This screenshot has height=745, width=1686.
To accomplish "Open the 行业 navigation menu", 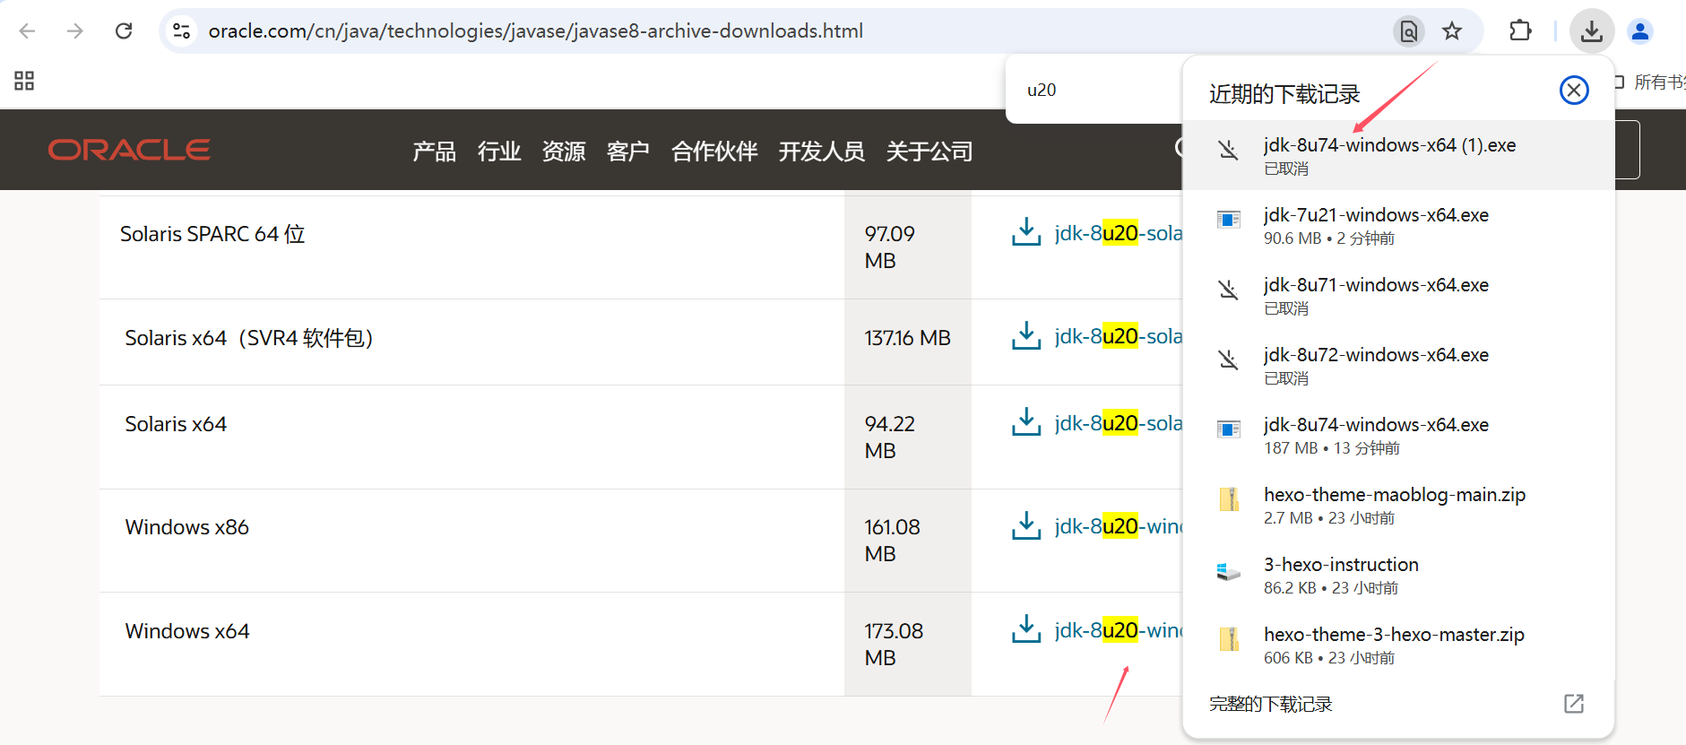I will 499,152.
